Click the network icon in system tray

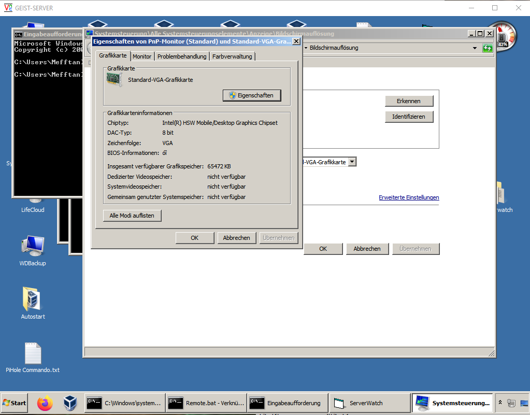(511, 403)
